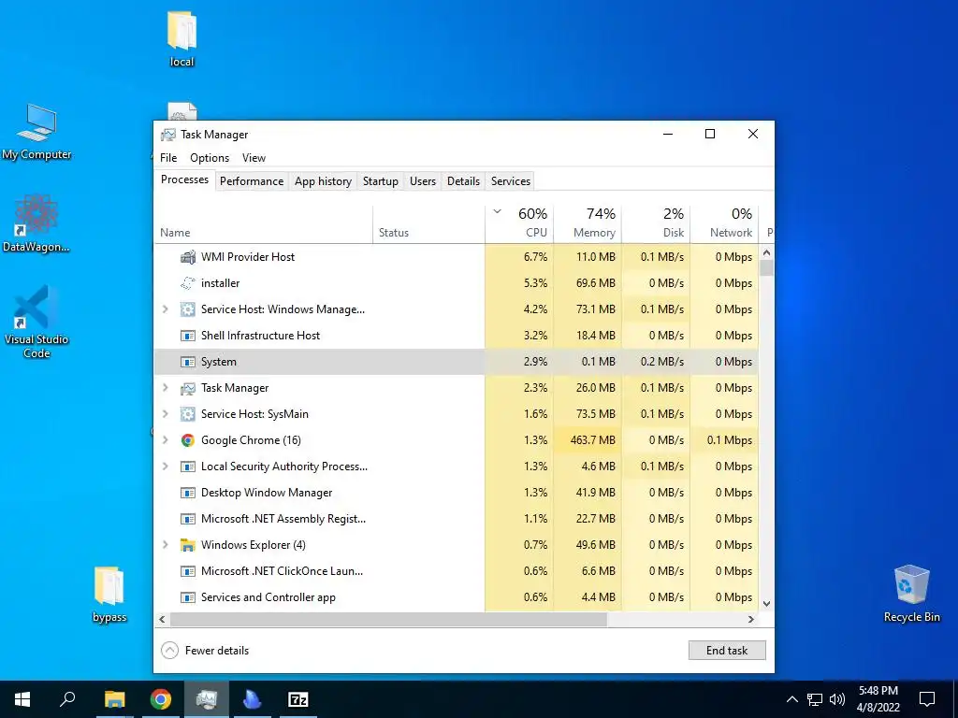
Task: Click the Service Host: SysMain gear icon
Action: (188, 414)
